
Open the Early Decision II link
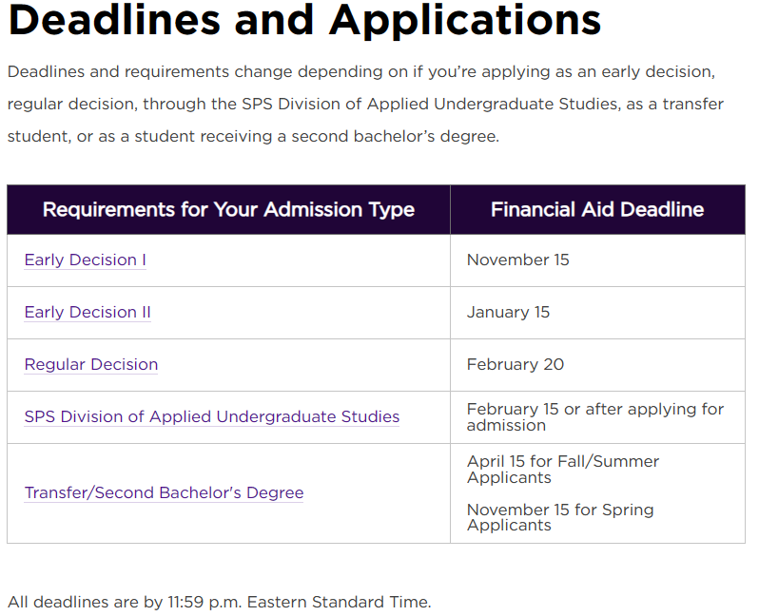point(88,313)
